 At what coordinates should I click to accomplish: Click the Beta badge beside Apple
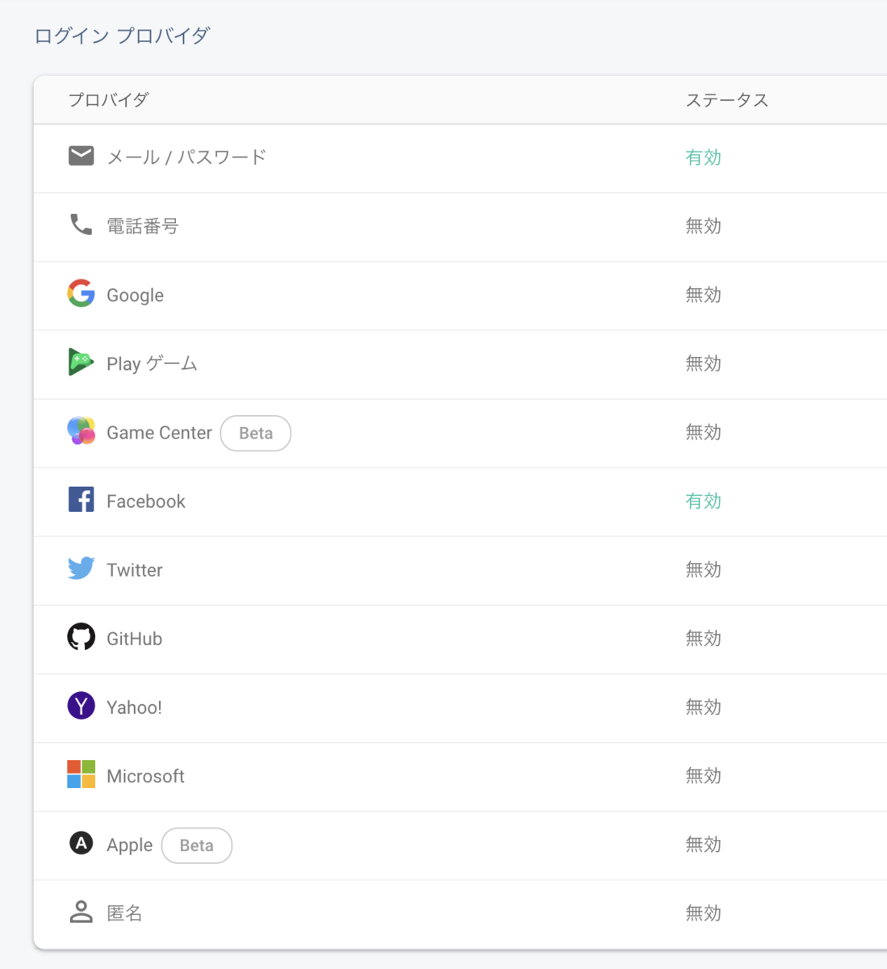(197, 845)
